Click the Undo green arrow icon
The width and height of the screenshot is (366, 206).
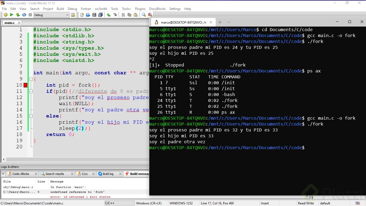point(109,15)
